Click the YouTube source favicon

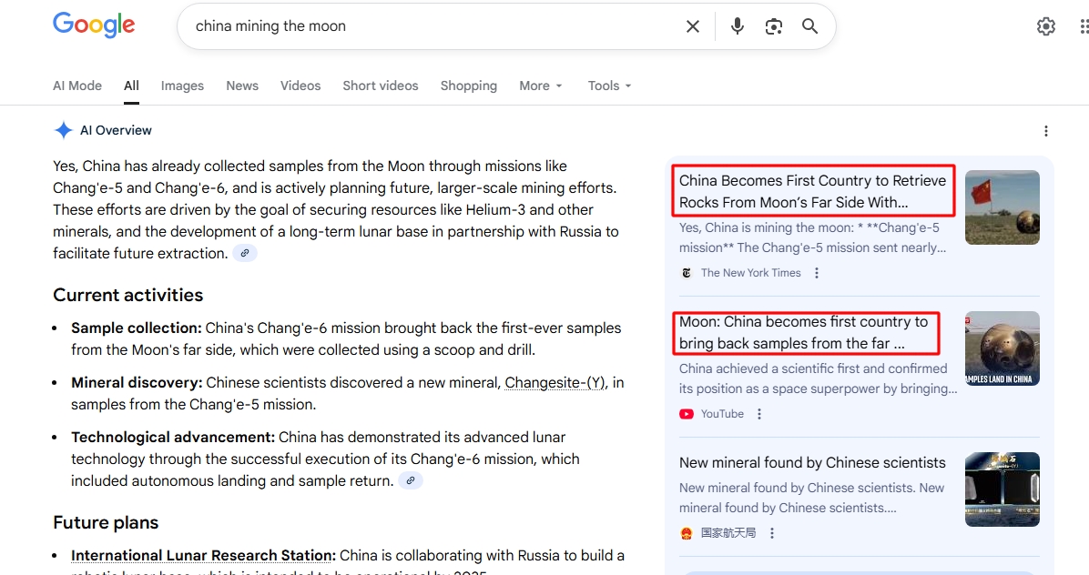coord(687,414)
